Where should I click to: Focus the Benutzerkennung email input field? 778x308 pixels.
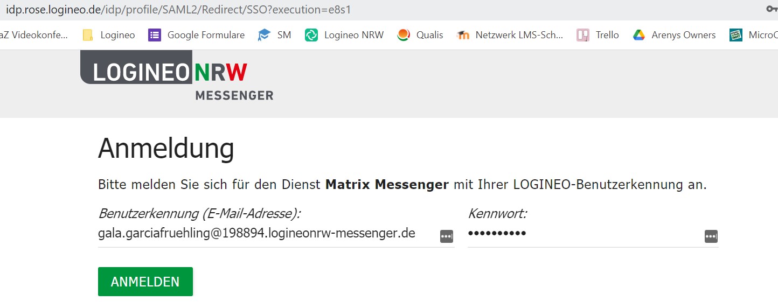(264, 234)
